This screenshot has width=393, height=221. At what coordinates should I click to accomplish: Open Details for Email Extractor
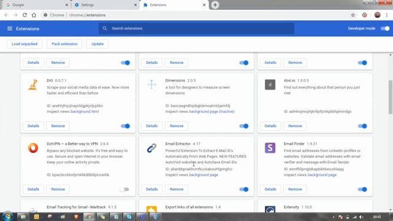point(152,189)
